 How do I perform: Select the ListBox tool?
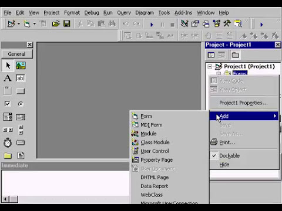tap(21, 117)
